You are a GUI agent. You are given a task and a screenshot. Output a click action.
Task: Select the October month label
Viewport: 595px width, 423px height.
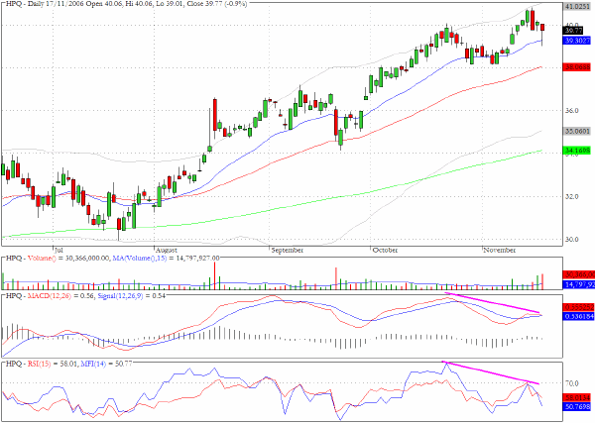point(385,251)
